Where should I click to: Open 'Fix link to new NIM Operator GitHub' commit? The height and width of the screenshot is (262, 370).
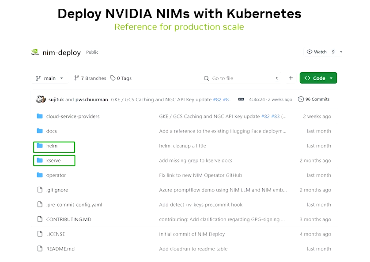pyautogui.click(x=200, y=175)
